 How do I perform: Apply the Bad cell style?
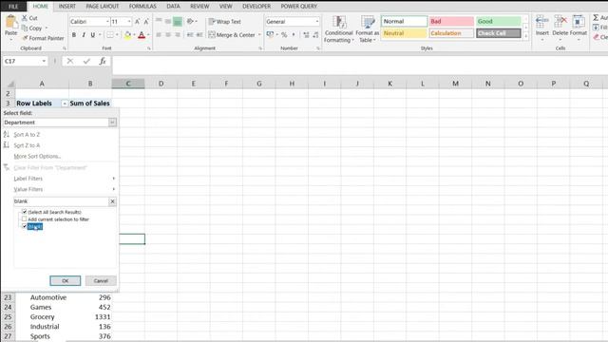[x=452, y=21]
